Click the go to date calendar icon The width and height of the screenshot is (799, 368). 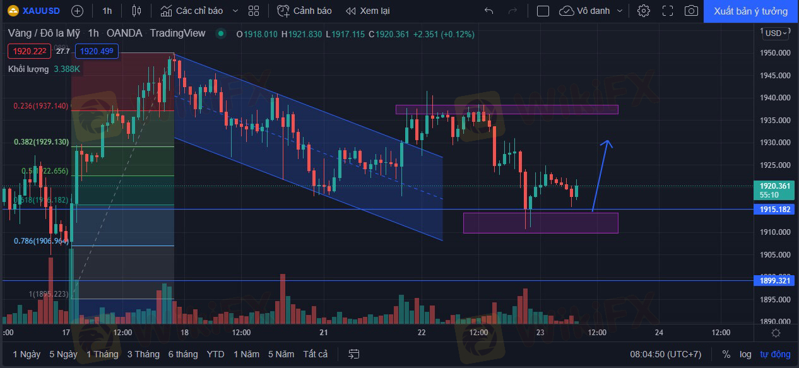point(354,354)
